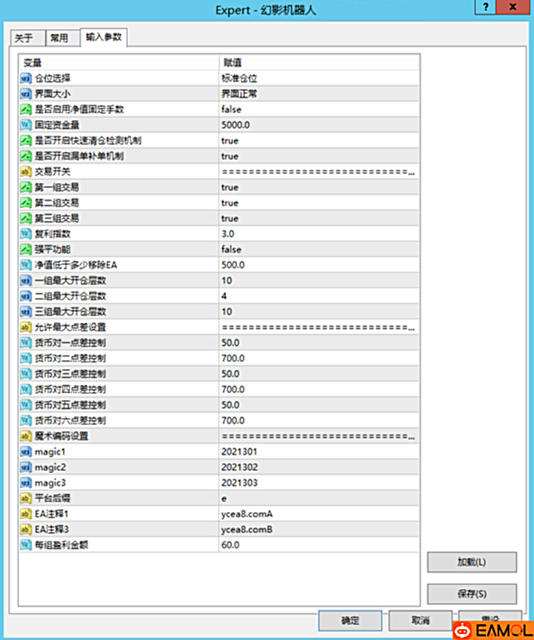
Task: Switch to the 关于 tab
Action: (24, 39)
